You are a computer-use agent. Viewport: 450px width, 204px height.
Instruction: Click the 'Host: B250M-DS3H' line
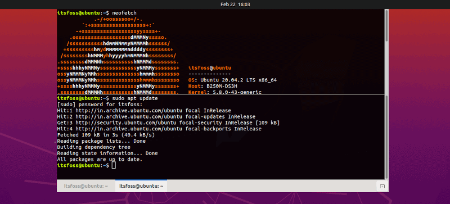tap(213, 86)
